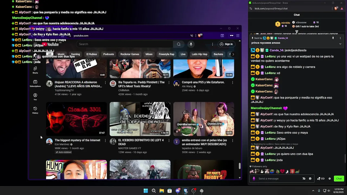The width and height of the screenshot is (347, 195).
Task: Click the Brave Rewards triangle icon in Kick window
Action: pyautogui.click(x=342, y=8)
